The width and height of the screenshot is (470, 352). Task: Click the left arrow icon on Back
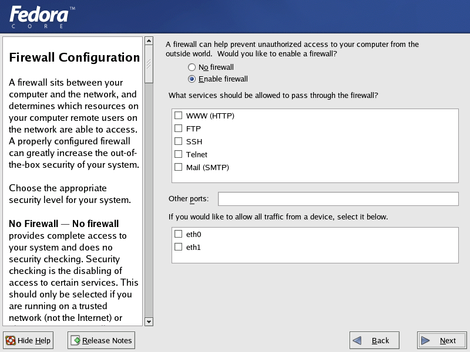357,340
